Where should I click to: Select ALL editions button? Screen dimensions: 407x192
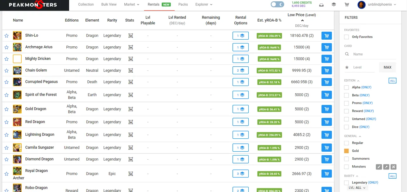(x=392, y=81)
